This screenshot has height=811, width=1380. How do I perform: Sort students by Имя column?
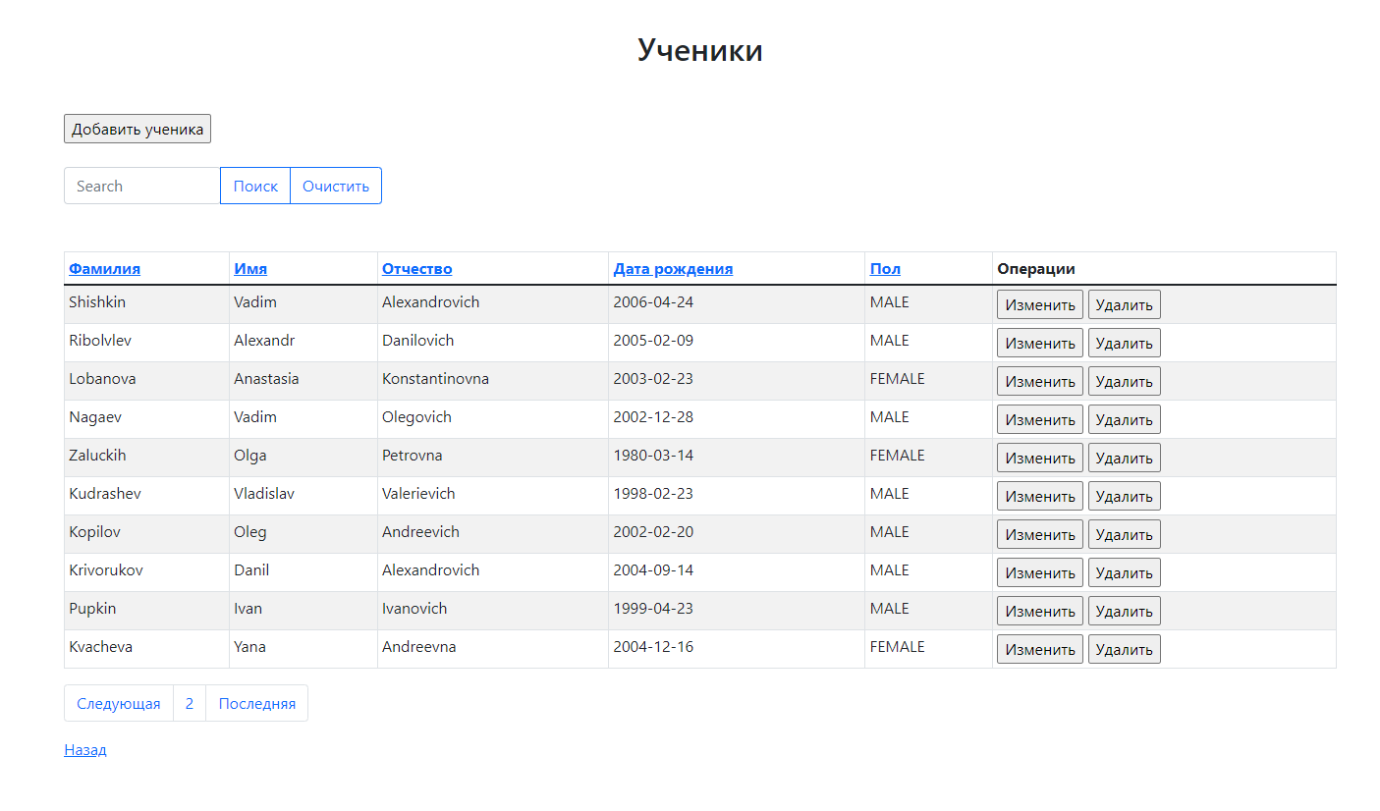(249, 268)
